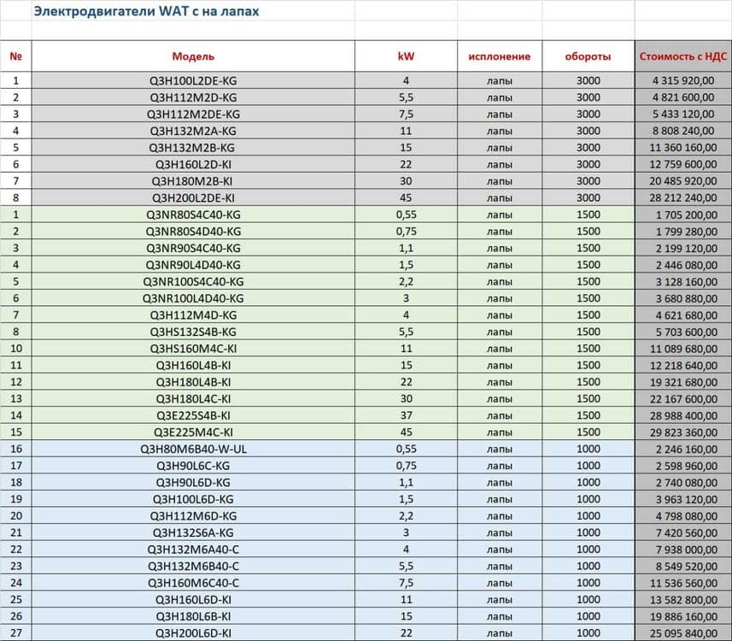Viewport: 732px width, 641px height.
Task: Select model cell Q3H200L2DE-KI
Action: tap(193, 198)
